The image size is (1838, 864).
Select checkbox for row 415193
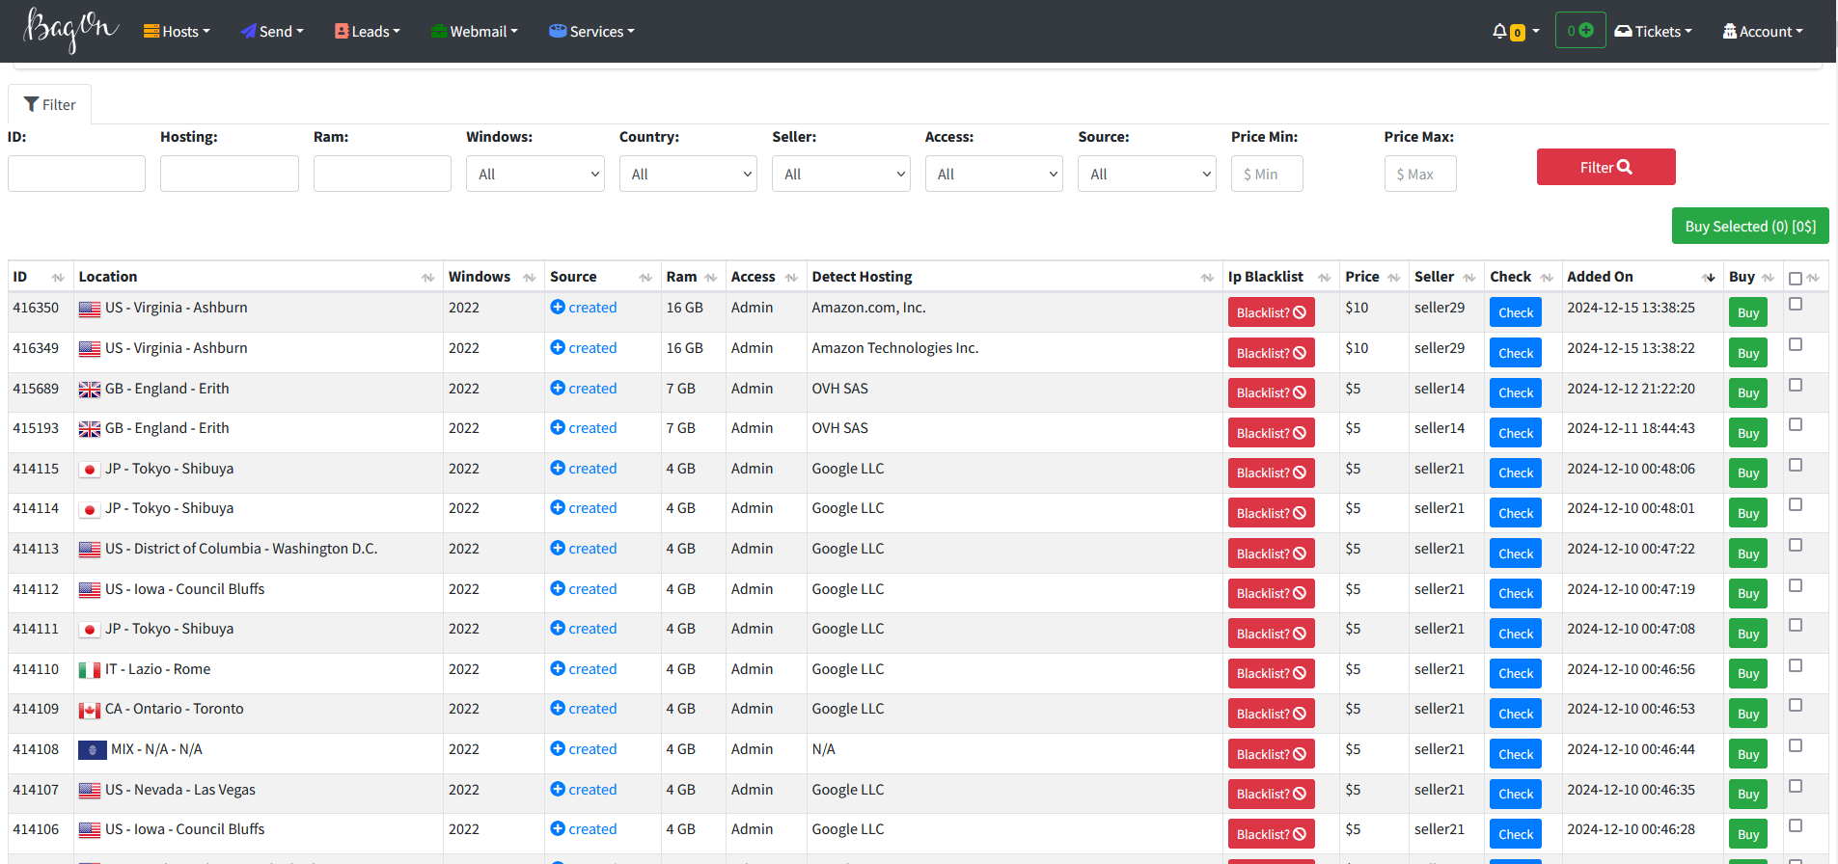coord(1796,424)
